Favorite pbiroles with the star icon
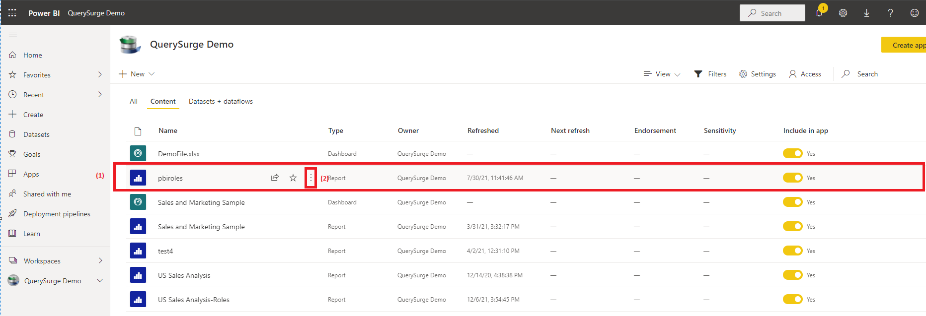The width and height of the screenshot is (926, 316). click(x=293, y=178)
